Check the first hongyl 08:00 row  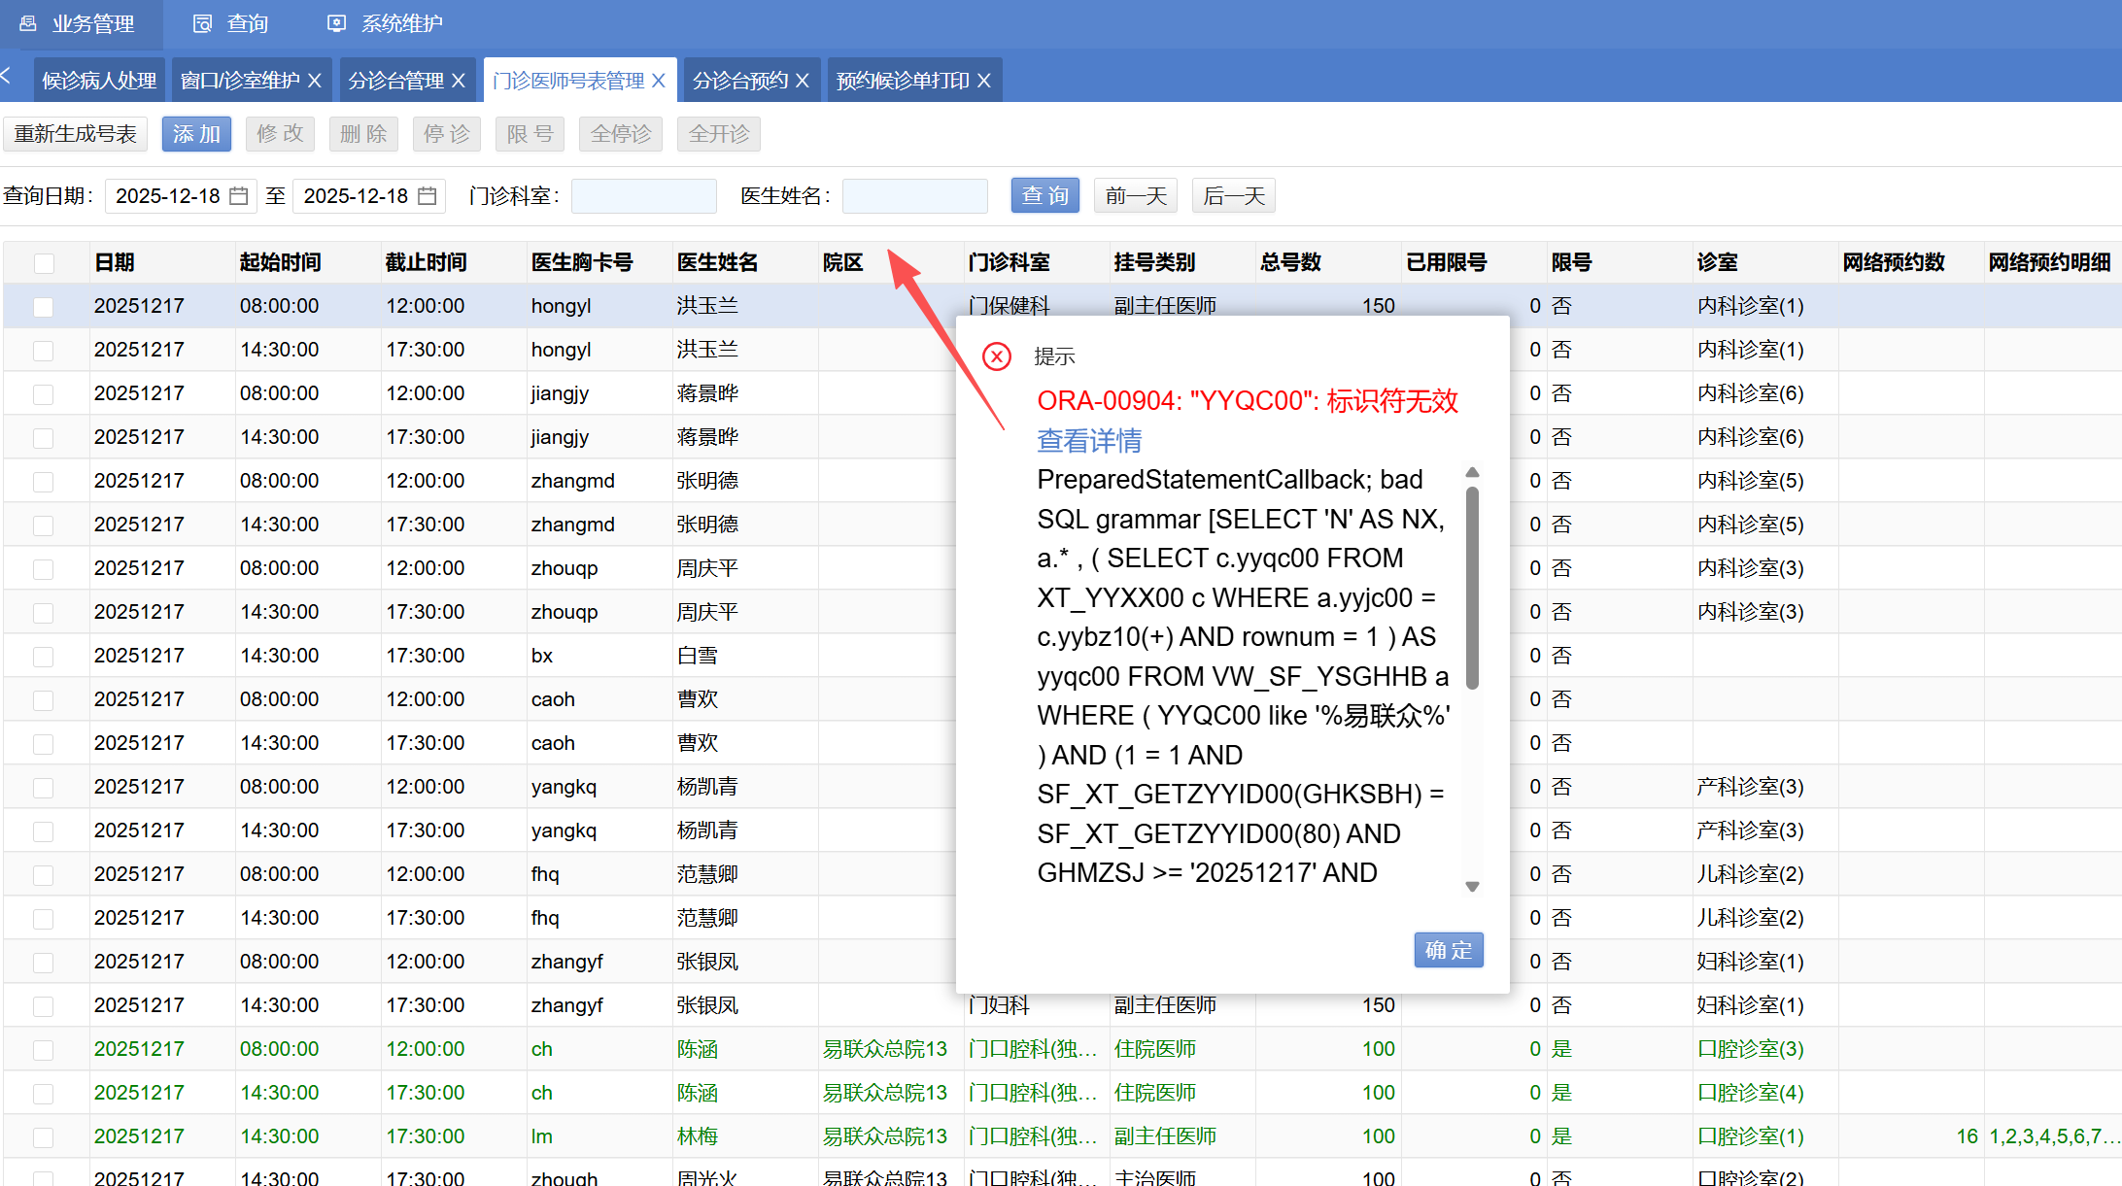[x=44, y=307]
